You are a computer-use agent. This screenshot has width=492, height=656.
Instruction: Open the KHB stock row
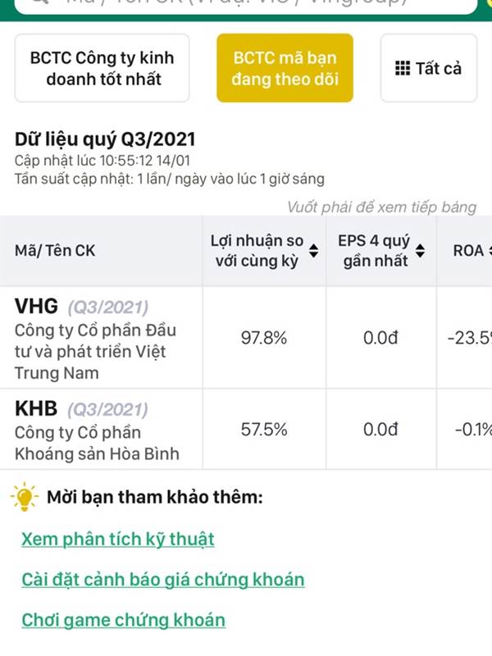click(x=246, y=429)
